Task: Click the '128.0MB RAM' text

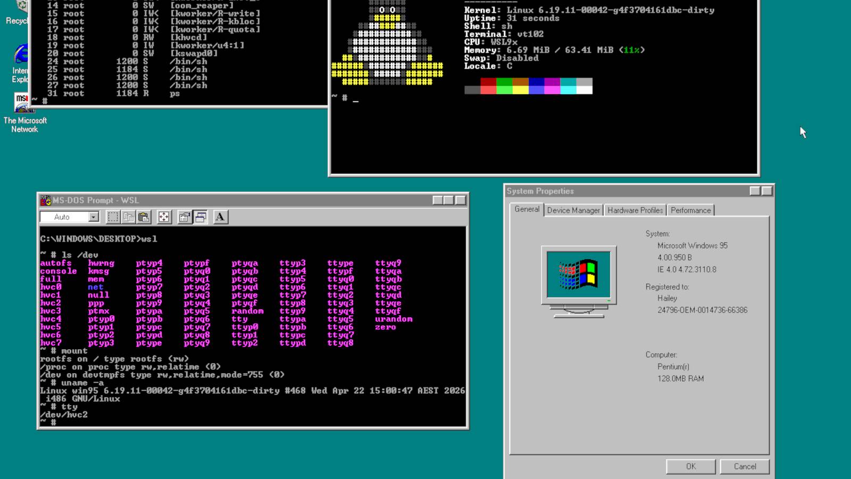Action: point(680,378)
